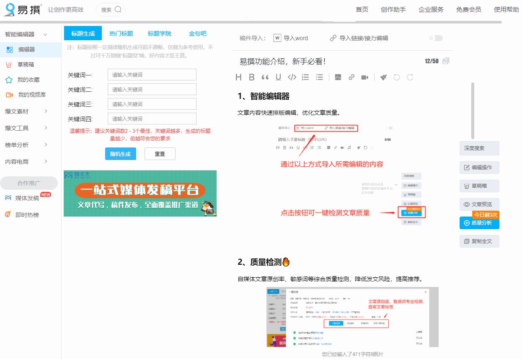Open 免费会员 in the top navigation
The width and height of the screenshot is (522, 359).
[469, 9]
